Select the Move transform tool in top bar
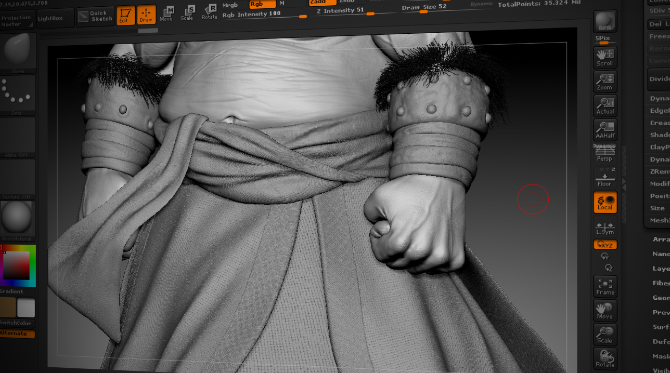 tap(166, 14)
